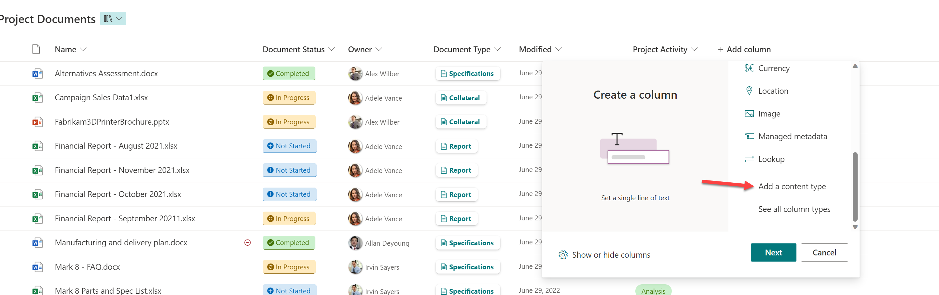Click the gear icon for Show or hide columns
Viewport: 939px width, 295px height.
pyautogui.click(x=563, y=255)
